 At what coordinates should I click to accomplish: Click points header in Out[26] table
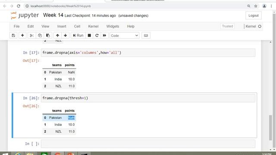70,111
